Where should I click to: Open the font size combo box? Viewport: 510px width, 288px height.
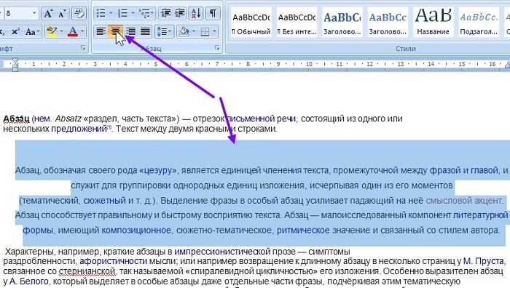20,14
